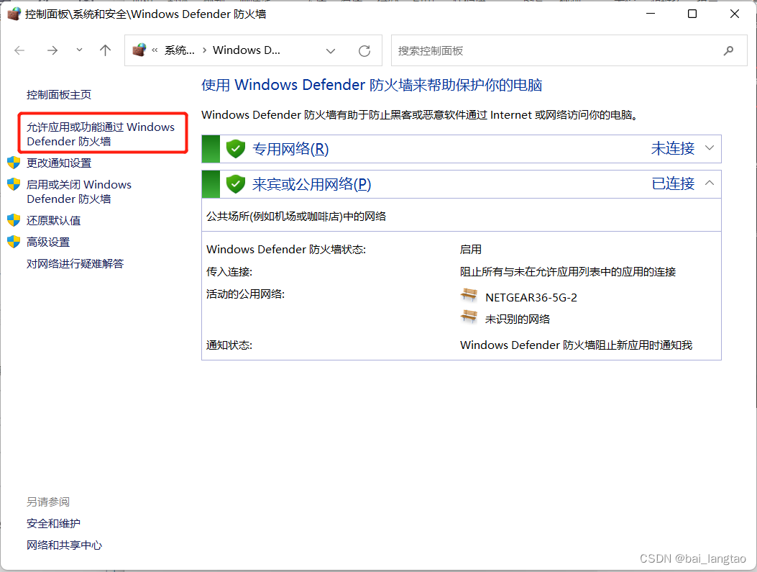Screen dimensions: 757x572
Task: Close the firewall window
Action: click(734, 14)
